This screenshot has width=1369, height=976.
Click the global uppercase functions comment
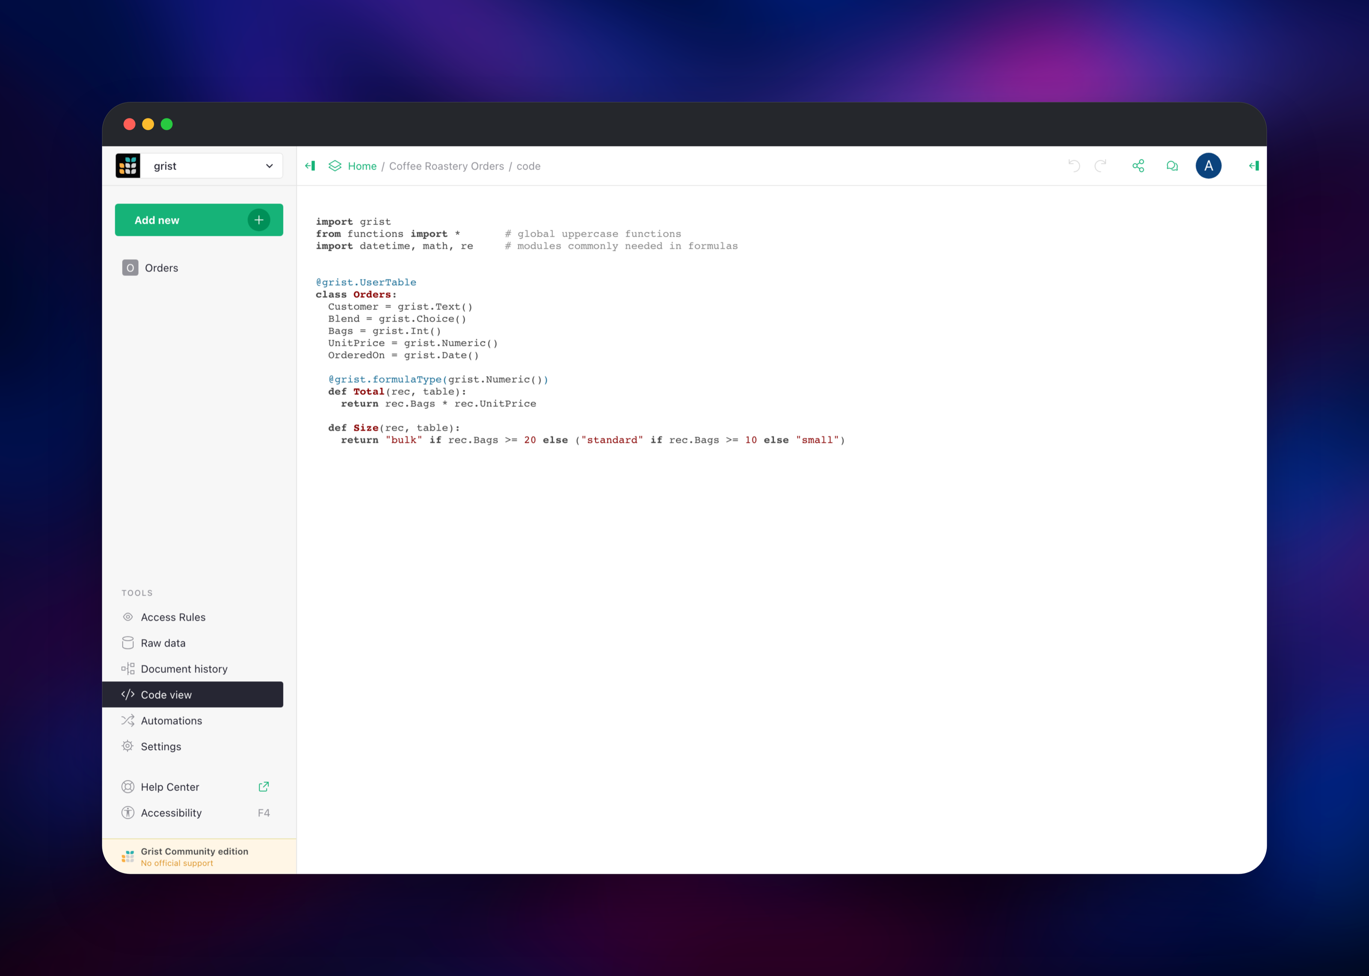(x=593, y=234)
